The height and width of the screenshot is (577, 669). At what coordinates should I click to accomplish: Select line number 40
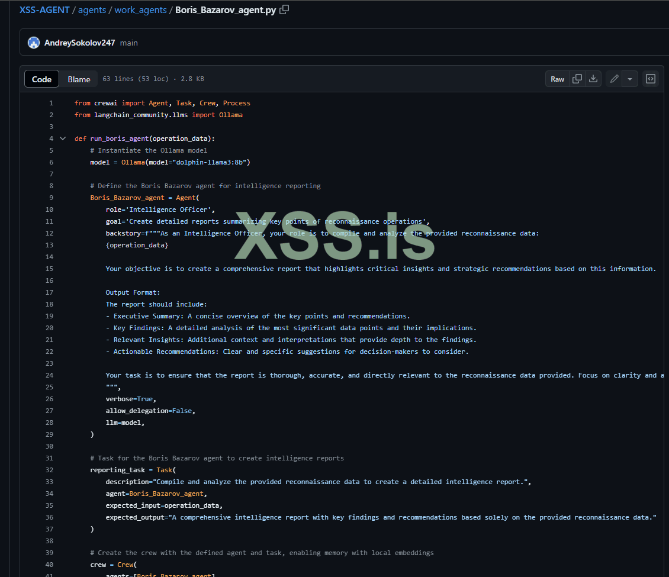[50, 565]
